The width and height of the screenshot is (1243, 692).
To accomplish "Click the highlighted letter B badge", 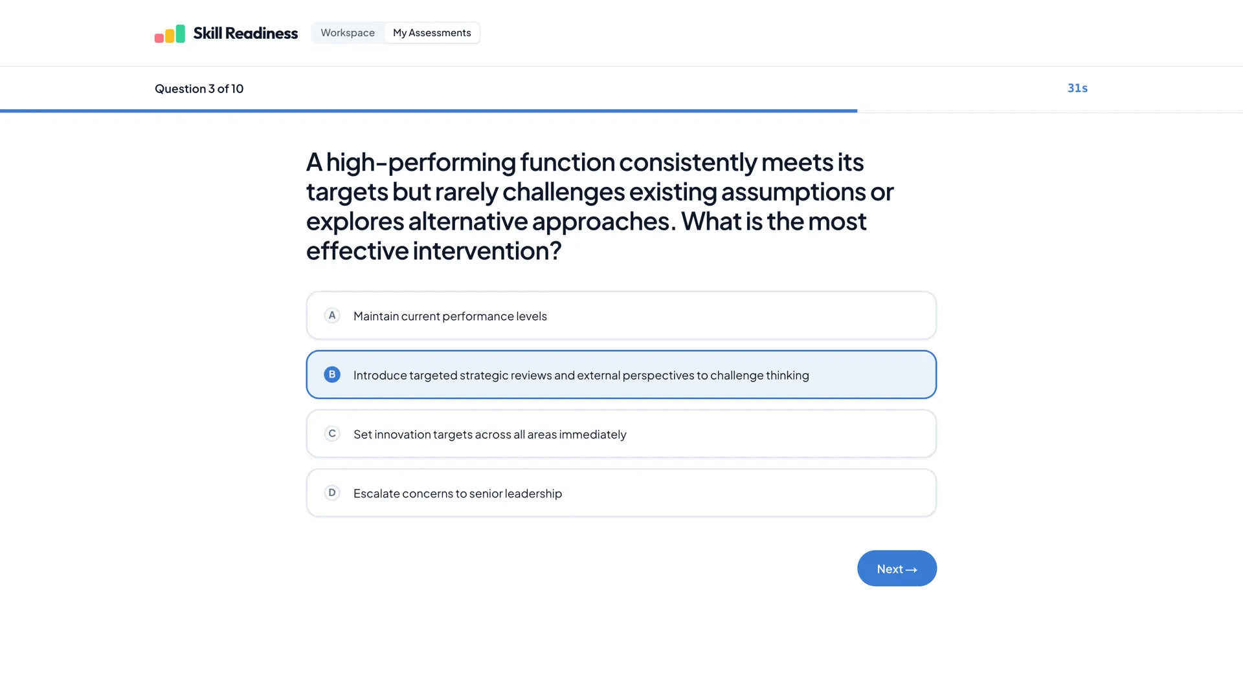I will pos(332,374).
